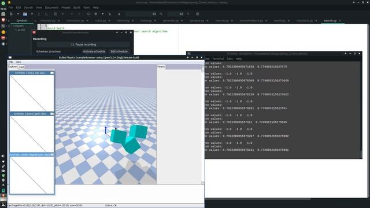Select the Params tab in Bullet Physics browser

coord(161,67)
